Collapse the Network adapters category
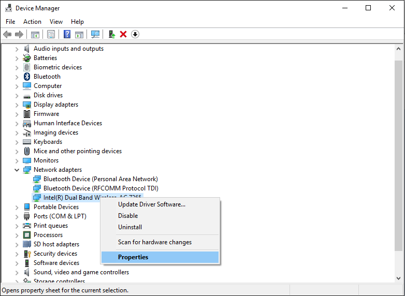This screenshot has height=296, width=405. point(17,170)
